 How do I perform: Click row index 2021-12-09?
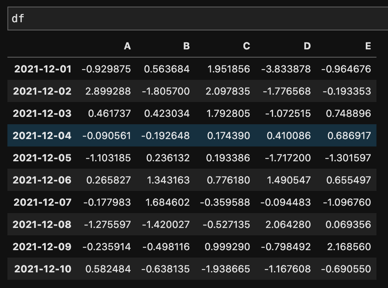42,247
